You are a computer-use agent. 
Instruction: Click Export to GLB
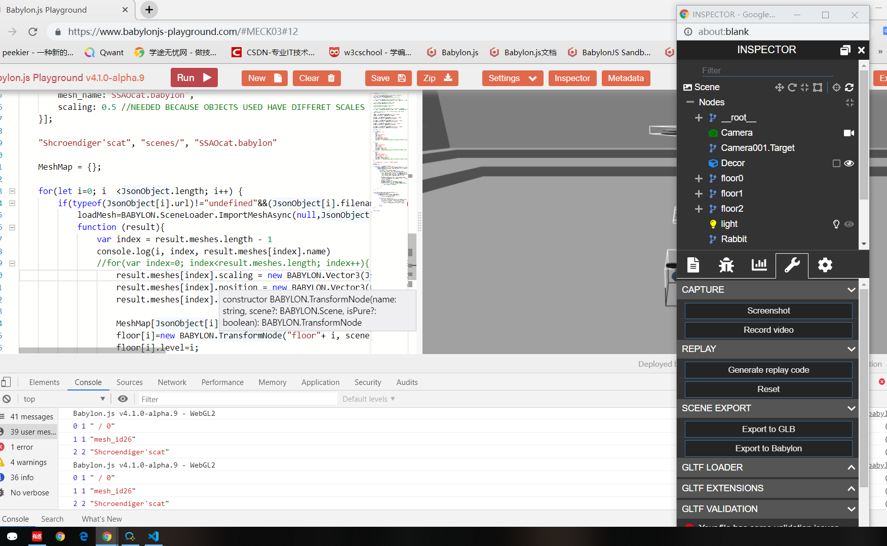(768, 430)
